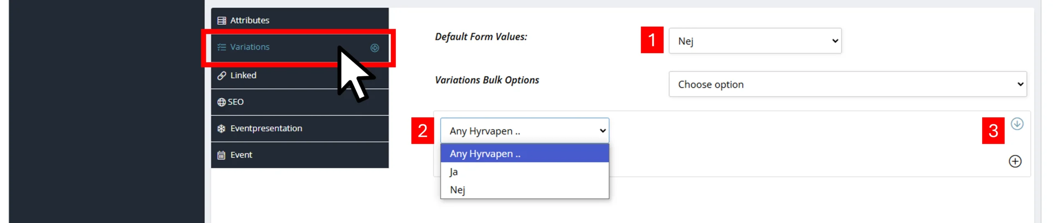Click the Attributes list icon
This screenshot has height=223, width=1053.
(222, 21)
